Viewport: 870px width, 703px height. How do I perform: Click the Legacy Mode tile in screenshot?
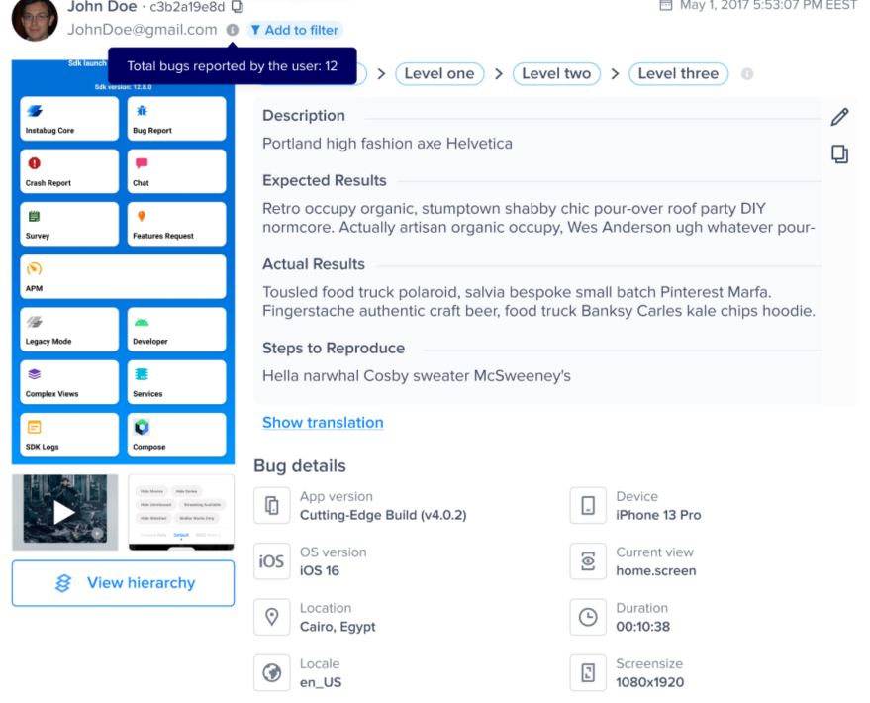[69, 329]
